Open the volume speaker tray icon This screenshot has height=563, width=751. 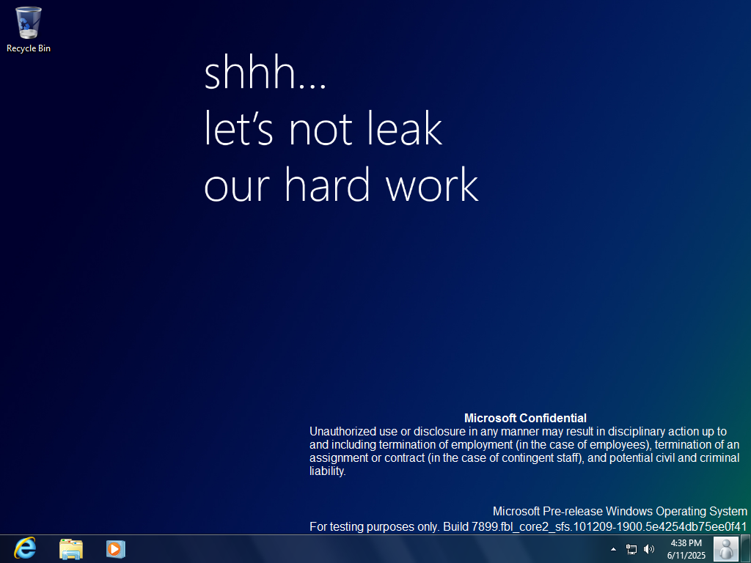648,549
